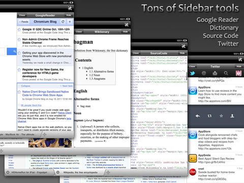Go to Next item in Reader
The width and height of the screenshot is (244, 183).
tap(67, 86)
